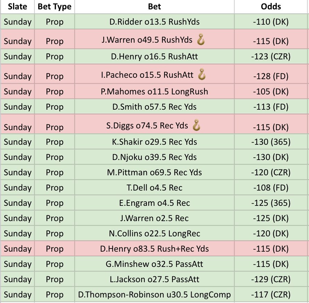The height and width of the screenshot is (303, 309).
Task: Select the Bet column header
Action: (154, 7)
